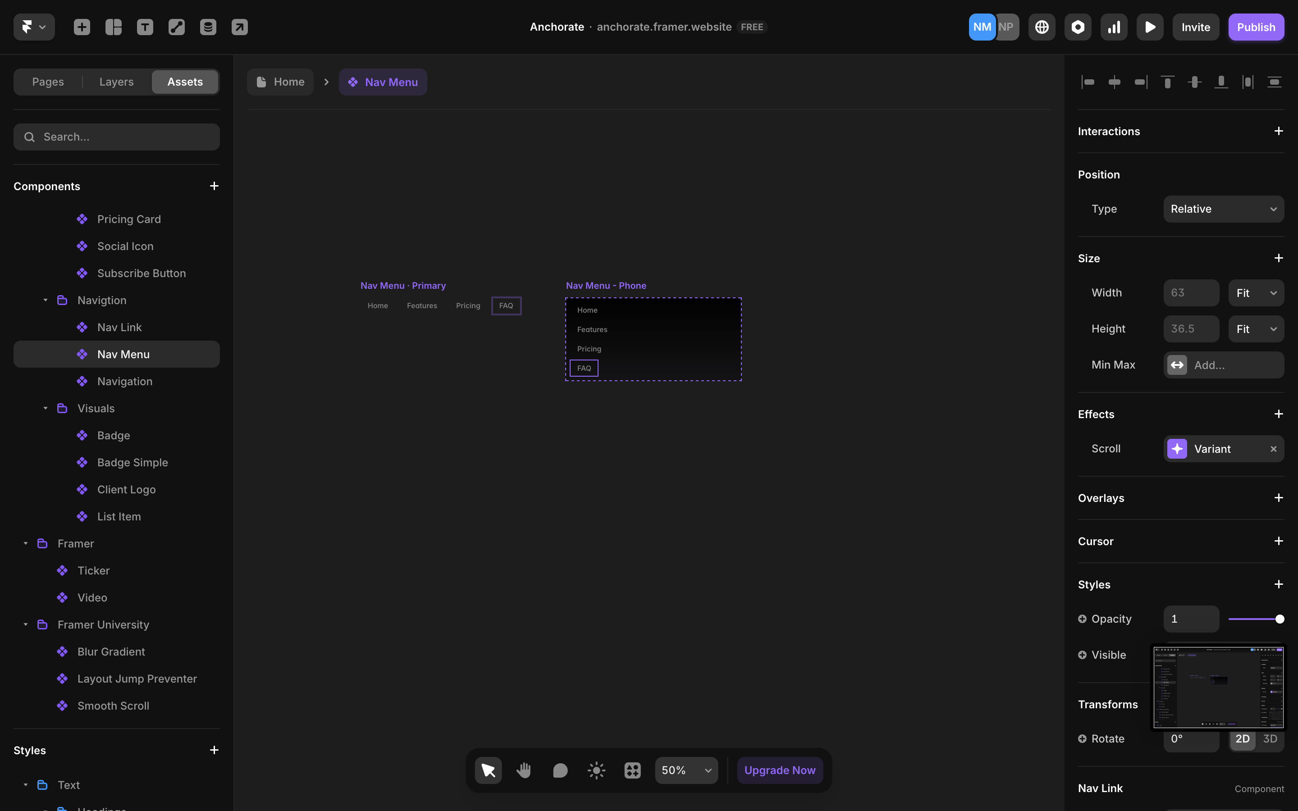Collapse the Navigtion folder

46,301
